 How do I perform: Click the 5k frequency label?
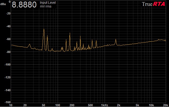click(x=137, y=105)
